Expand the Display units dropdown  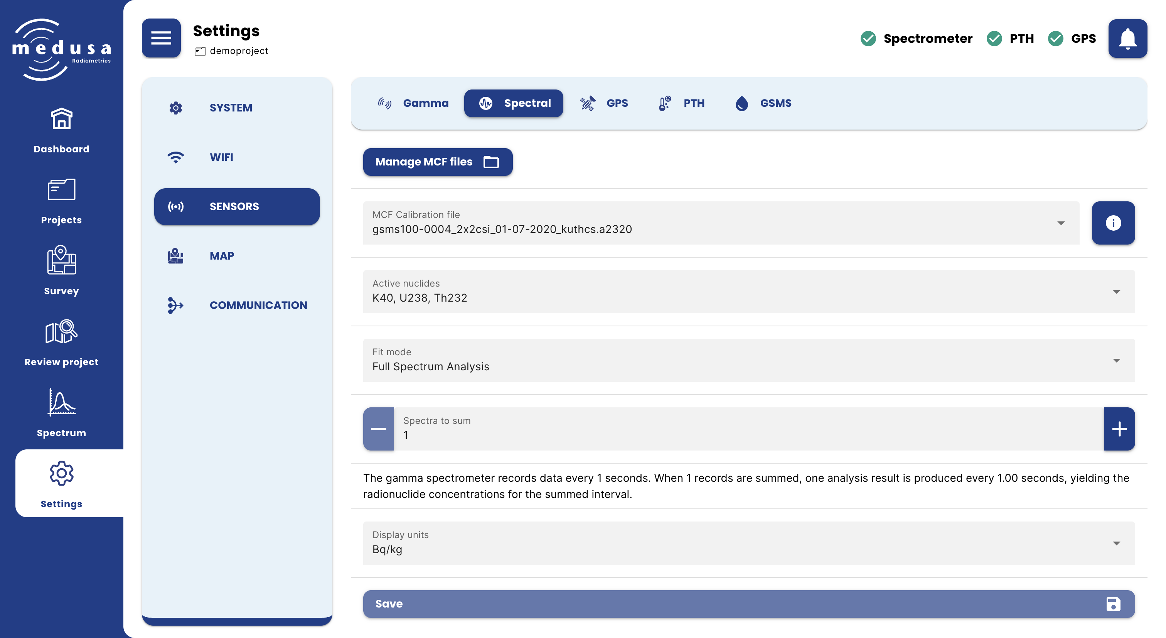coord(1117,543)
